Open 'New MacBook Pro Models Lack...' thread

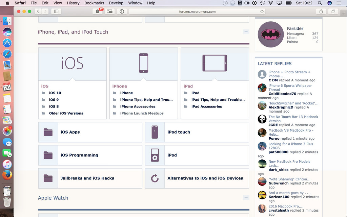pos(289,164)
